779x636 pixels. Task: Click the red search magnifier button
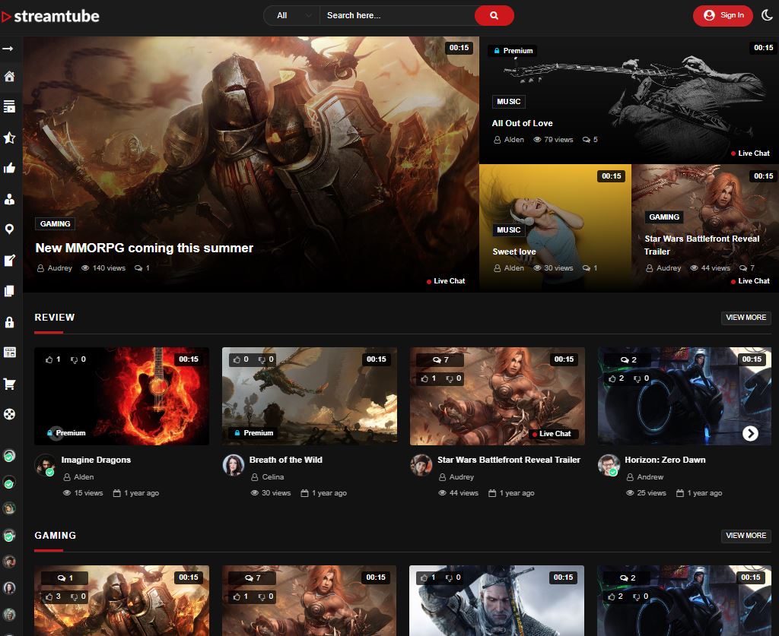click(x=494, y=15)
